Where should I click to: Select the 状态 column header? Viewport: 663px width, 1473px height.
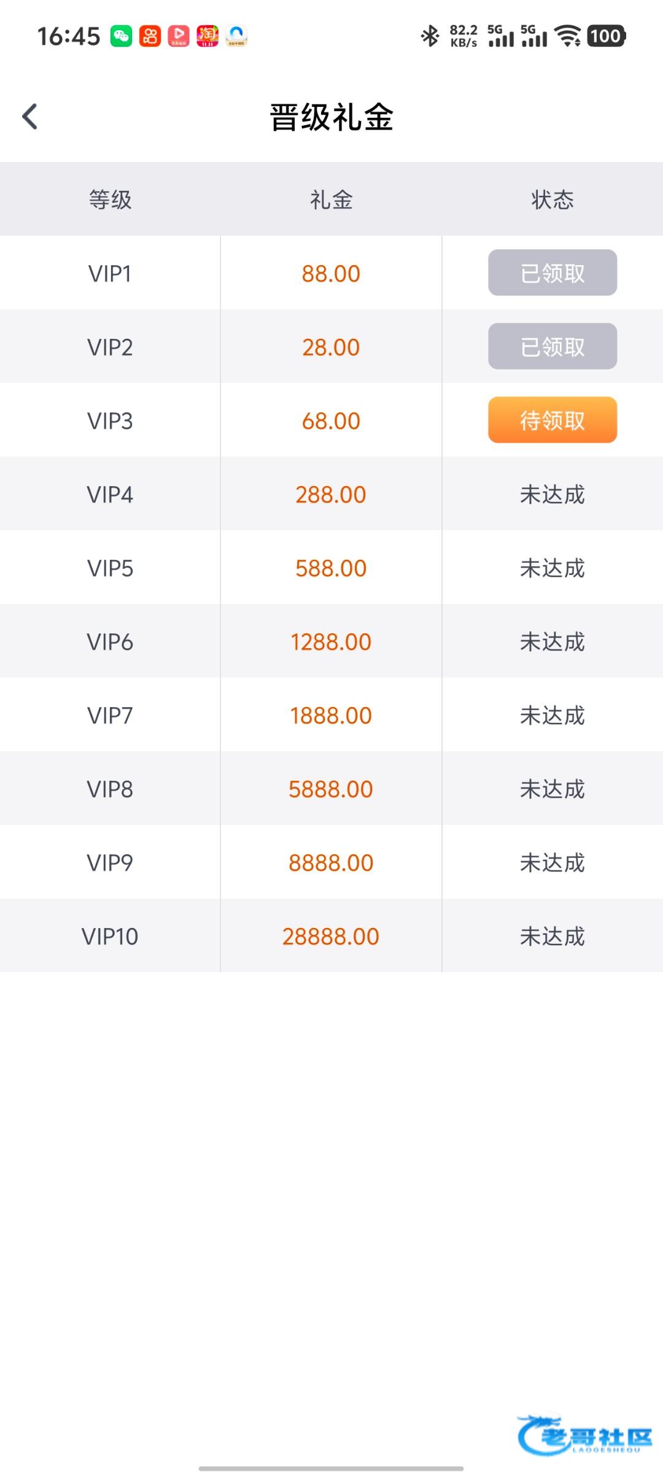click(552, 199)
